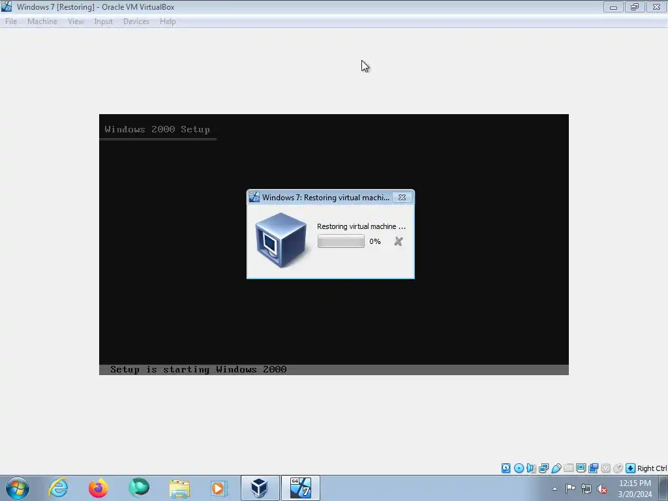The height and width of the screenshot is (501, 668).
Task: Click 'Setup is starting Windows 2000' status line
Action: point(198,369)
